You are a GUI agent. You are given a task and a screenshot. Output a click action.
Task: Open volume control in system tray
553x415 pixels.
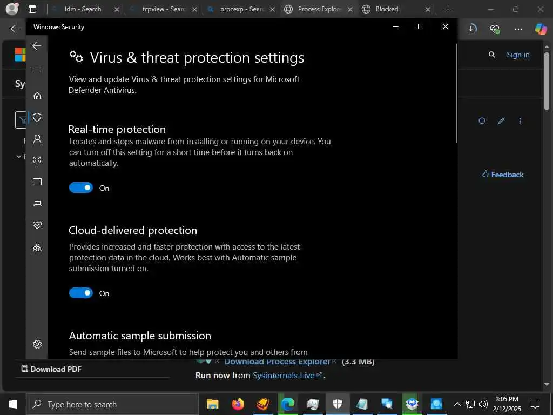[483, 404]
